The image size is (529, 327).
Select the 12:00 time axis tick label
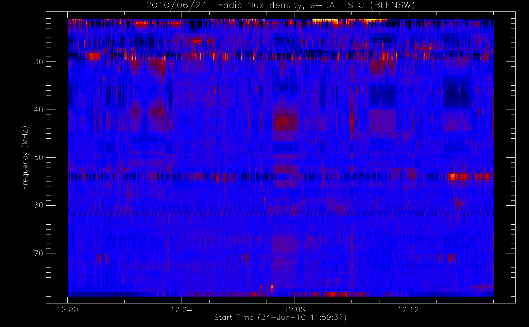coord(68,310)
